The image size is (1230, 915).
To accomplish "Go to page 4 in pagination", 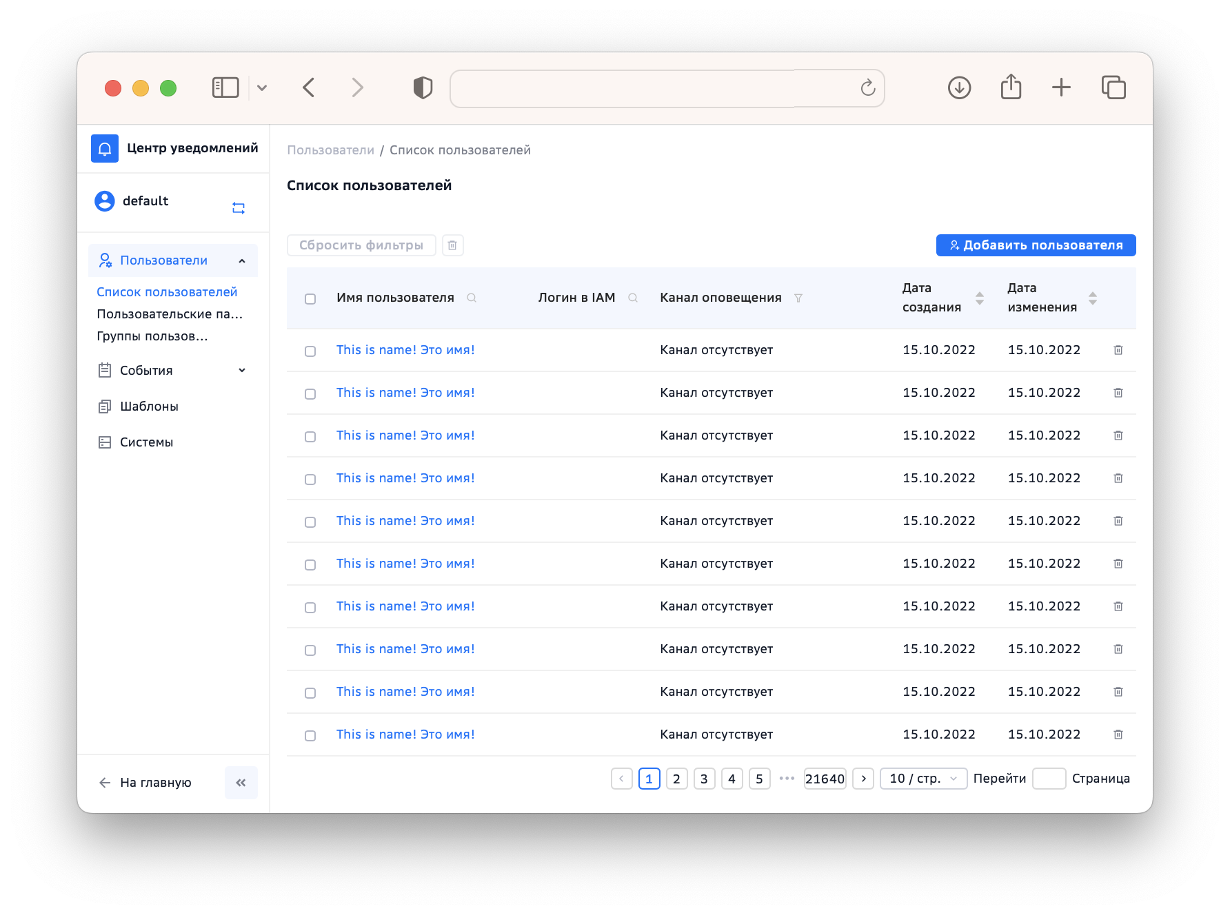I will point(732,779).
